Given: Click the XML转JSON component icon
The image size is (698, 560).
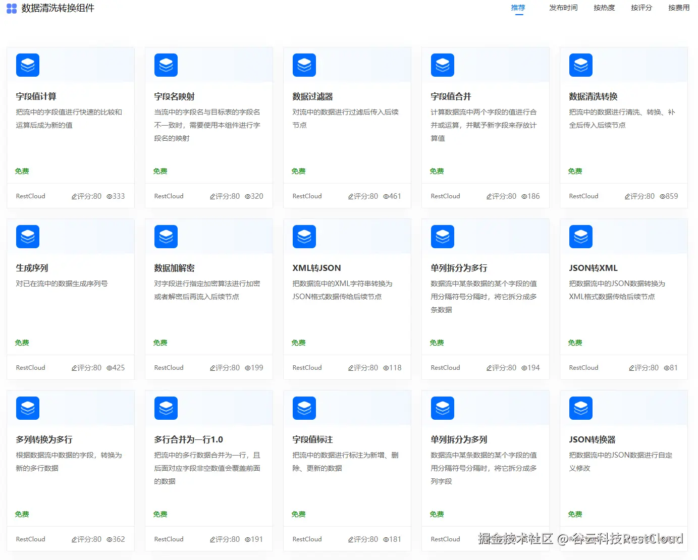Looking at the screenshot, I should pyautogui.click(x=304, y=236).
